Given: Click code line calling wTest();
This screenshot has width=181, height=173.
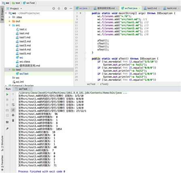Looking at the screenshot, I should tap(103, 50).
